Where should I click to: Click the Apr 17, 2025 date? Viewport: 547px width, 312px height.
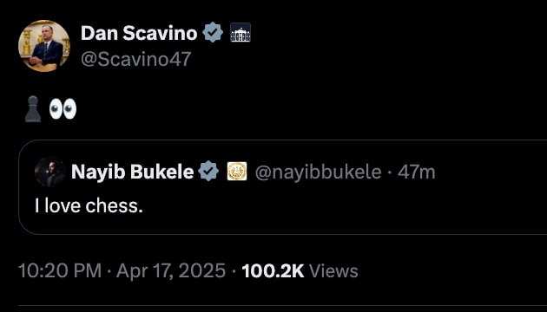pyautogui.click(x=171, y=271)
